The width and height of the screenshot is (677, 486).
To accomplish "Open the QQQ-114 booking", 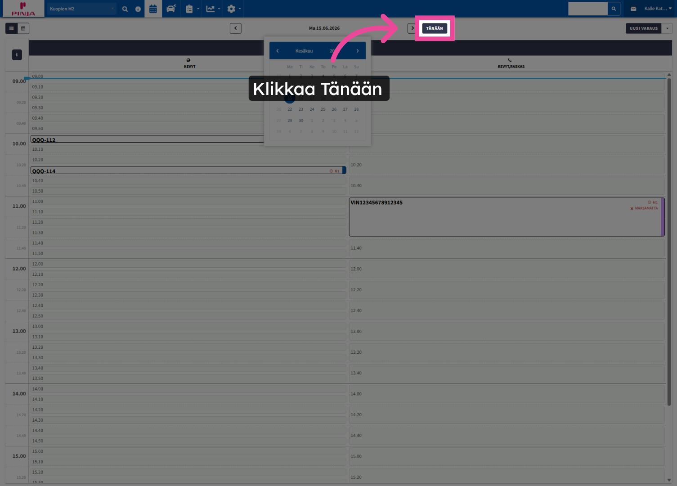I will (188, 171).
